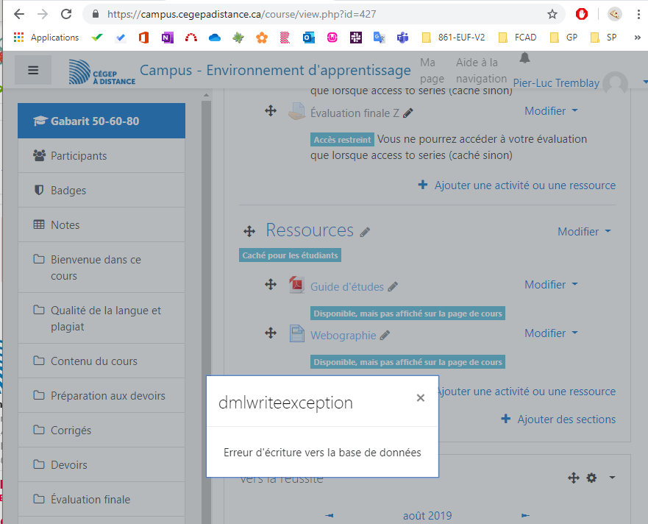
Task: Go to Contenu du cours section
Action: point(93,361)
